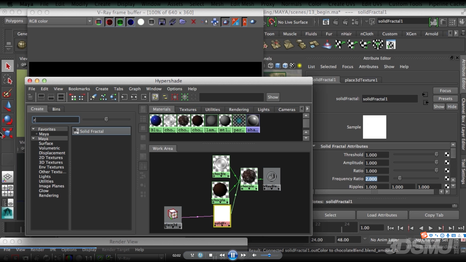Collapse Solid Fractal Attributes section
Viewport: 466px width, 262px height.
coord(314,146)
